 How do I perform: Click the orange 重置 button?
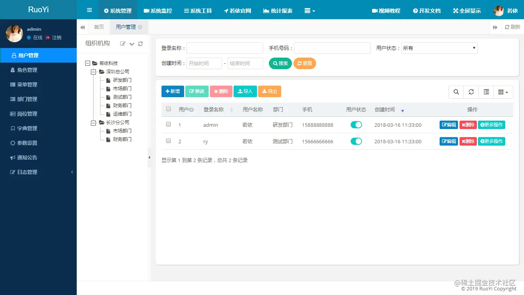305,63
